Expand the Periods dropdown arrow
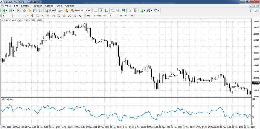 click(151, 11)
